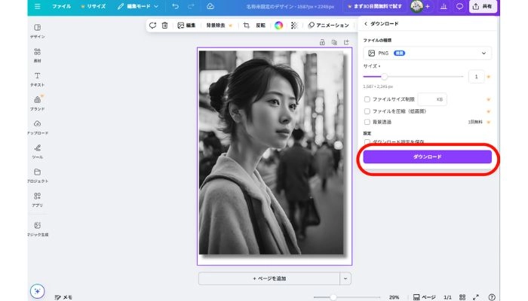528x301 pixels.
Task: Adjust the サイズ slider
Action: (384, 77)
